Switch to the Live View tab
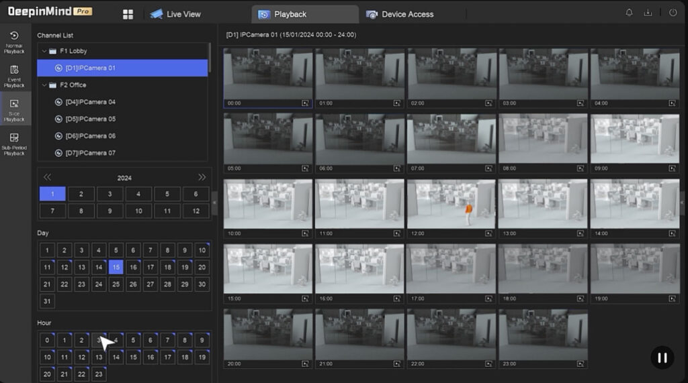The height and width of the screenshot is (383, 688). point(175,14)
